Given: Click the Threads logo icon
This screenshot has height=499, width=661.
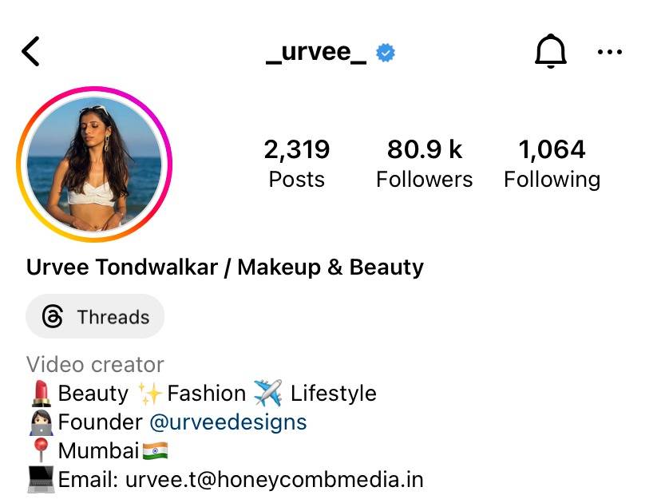Looking at the screenshot, I should [x=53, y=316].
